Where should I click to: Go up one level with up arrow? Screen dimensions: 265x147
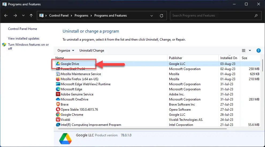(31, 16)
